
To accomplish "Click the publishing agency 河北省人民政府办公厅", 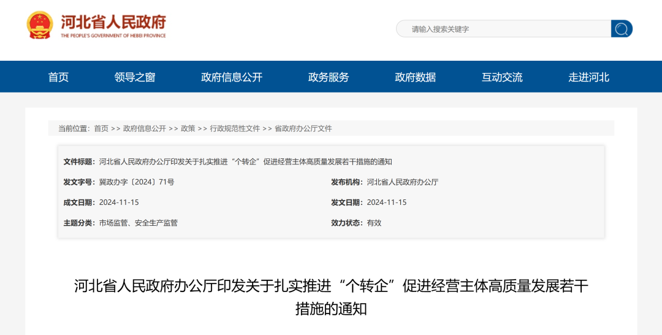I will point(402,182).
